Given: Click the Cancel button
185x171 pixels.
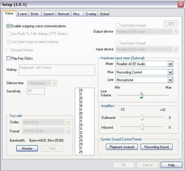Looking at the screenshot, I should click(x=147, y=165).
